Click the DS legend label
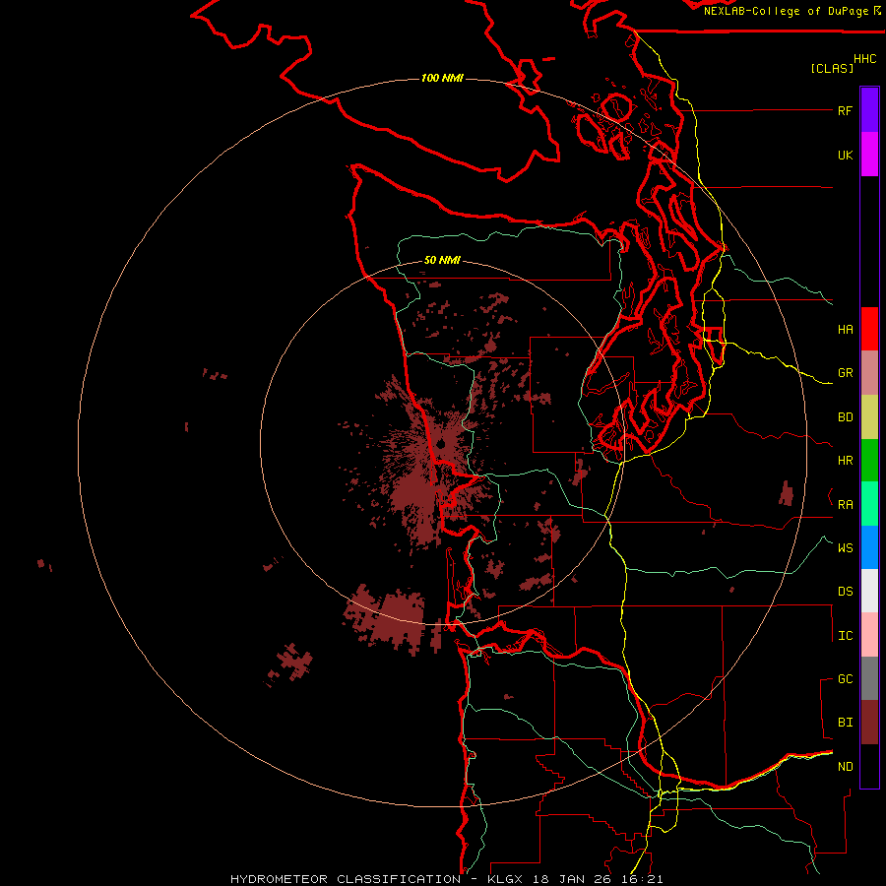The width and height of the screenshot is (886, 886). [x=845, y=592]
